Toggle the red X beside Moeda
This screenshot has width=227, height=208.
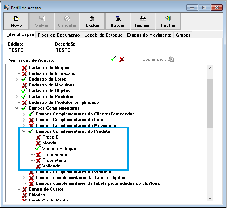(38, 143)
